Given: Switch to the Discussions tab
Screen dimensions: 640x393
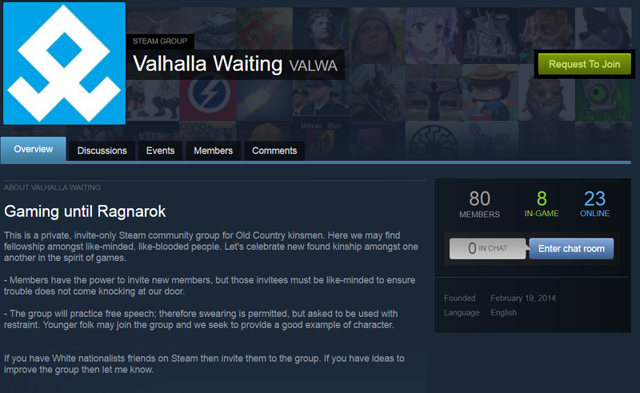Looking at the screenshot, I should [102, 150].
